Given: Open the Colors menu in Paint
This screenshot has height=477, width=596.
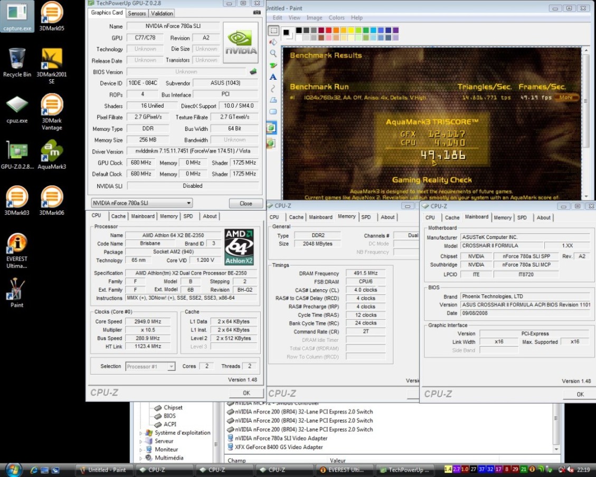Looking at the screenshot, I should [x=336, y=17].
